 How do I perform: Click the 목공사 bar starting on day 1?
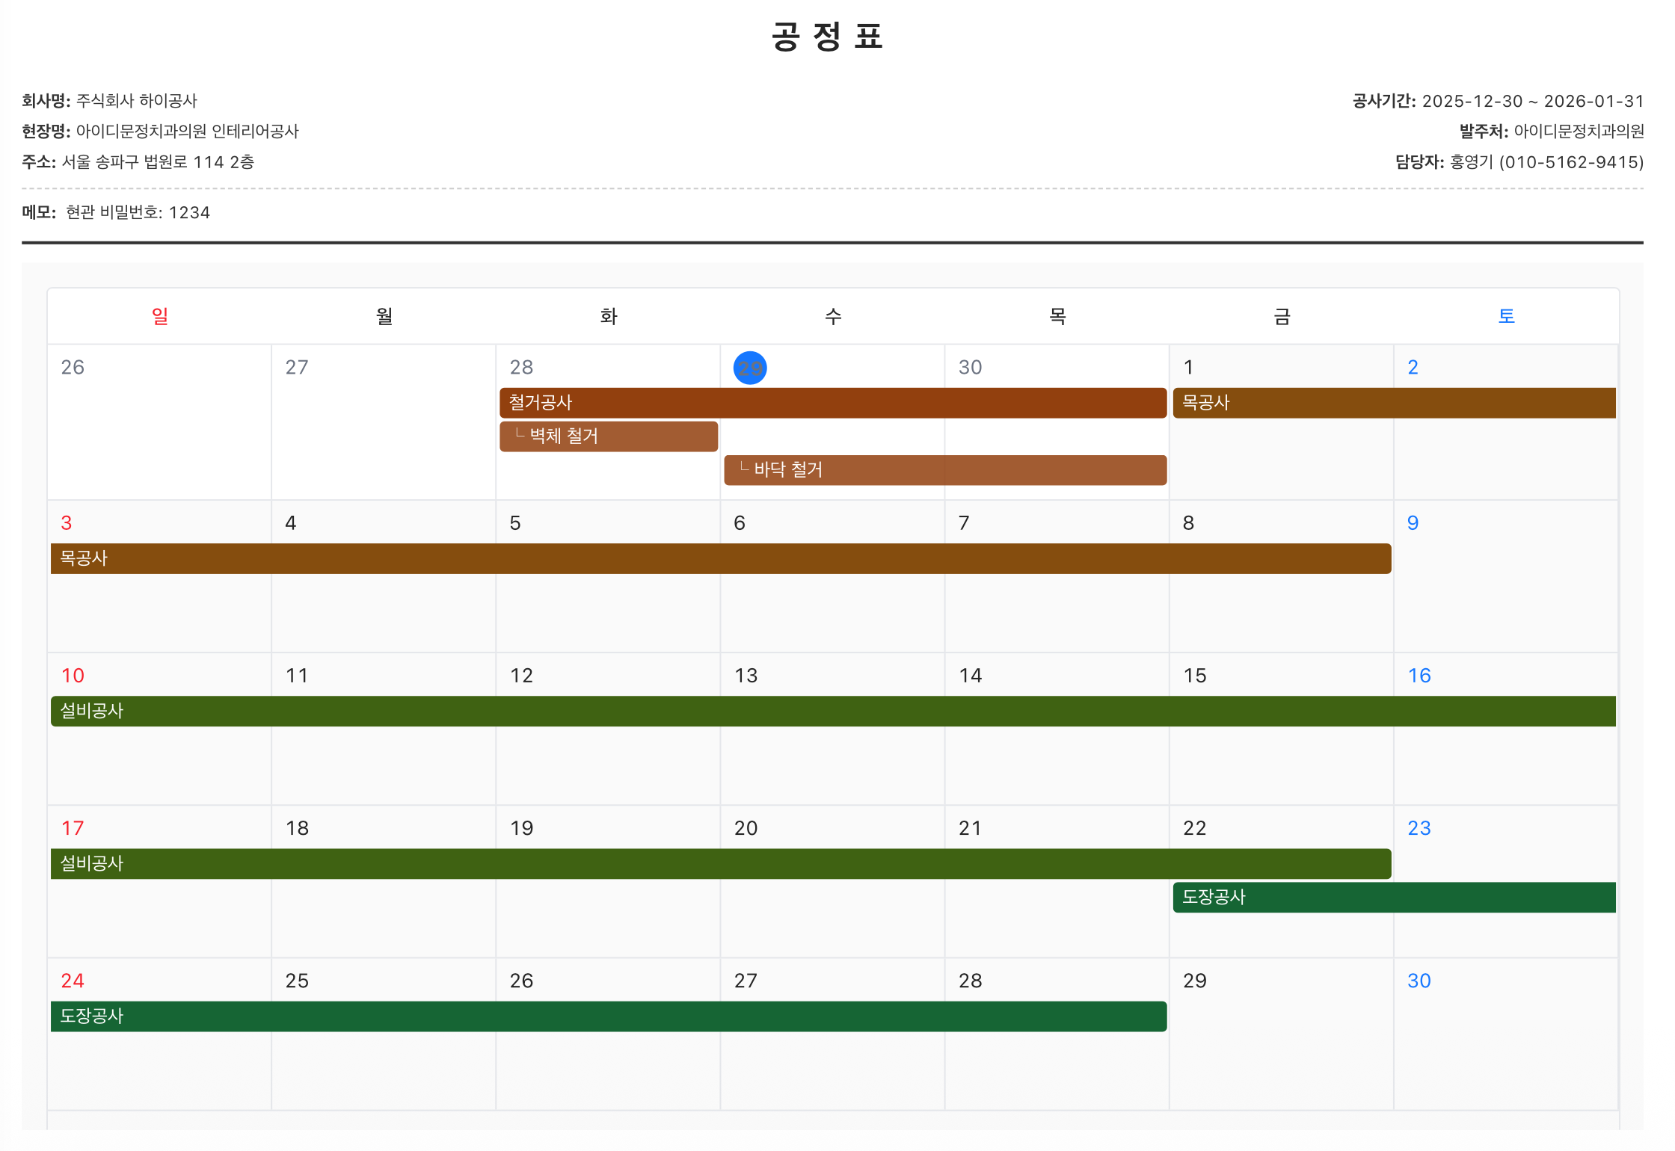click(1395, 403)
